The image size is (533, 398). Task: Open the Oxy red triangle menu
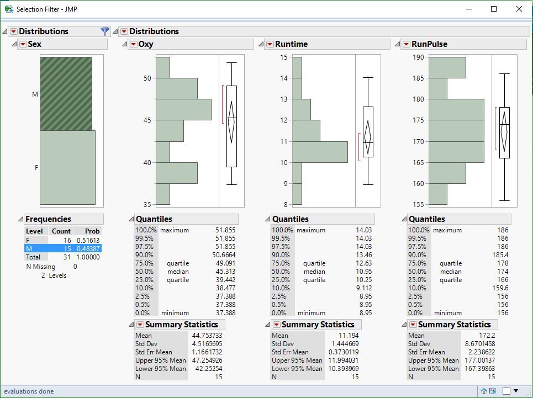coord(134,44)
